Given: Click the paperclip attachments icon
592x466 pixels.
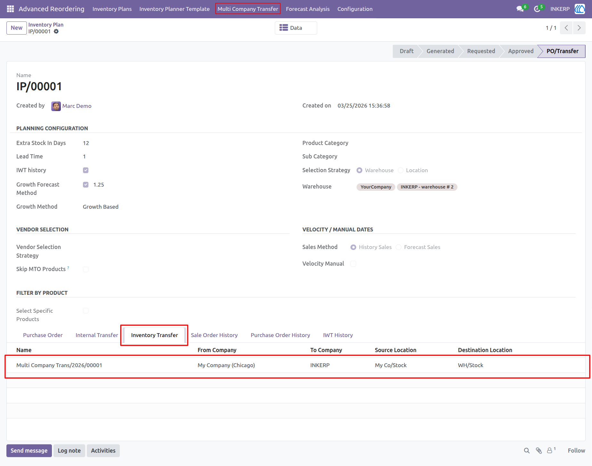Looking at the screenshot, I should (x=539, y=451).
